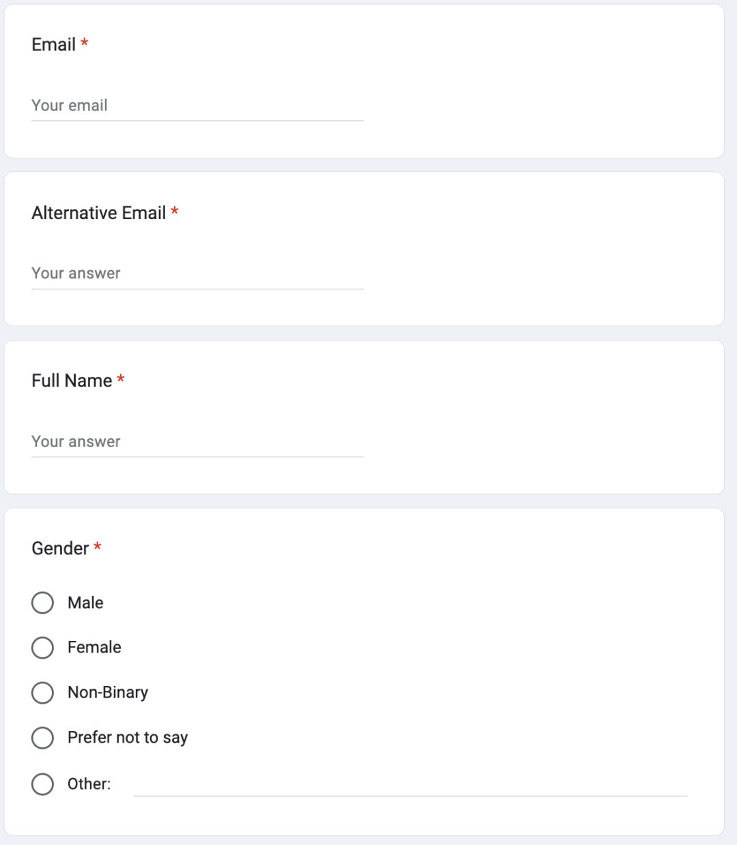Click the red asterisk next to Gender
The image size is (737, 845).
[98, 547]
